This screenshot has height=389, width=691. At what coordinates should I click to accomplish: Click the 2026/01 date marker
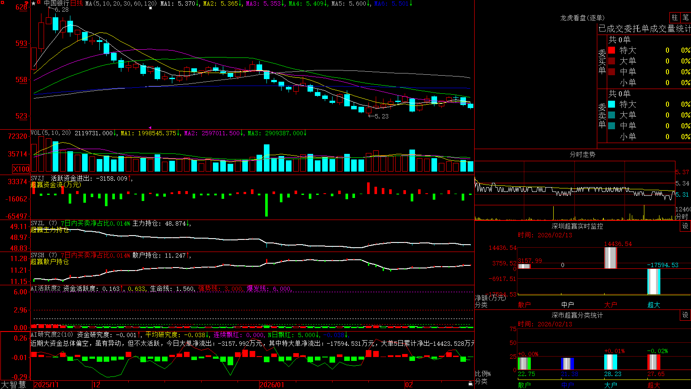click(x=272, y=385)
